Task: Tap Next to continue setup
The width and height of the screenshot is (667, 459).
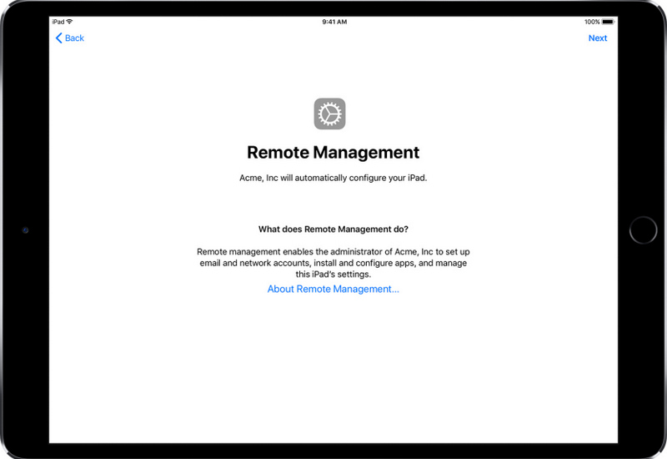Action: pyautogui.click(x=597, y=38)
